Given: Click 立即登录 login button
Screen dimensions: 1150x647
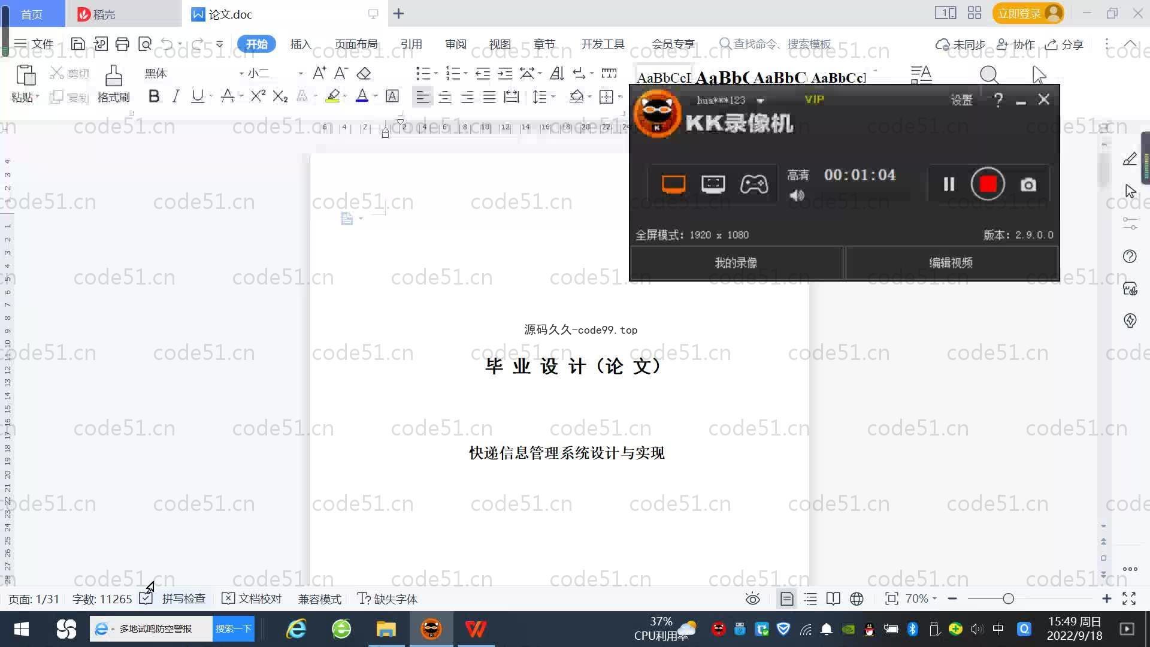Looking at the screenshot, I should (x=1028, y=13).
